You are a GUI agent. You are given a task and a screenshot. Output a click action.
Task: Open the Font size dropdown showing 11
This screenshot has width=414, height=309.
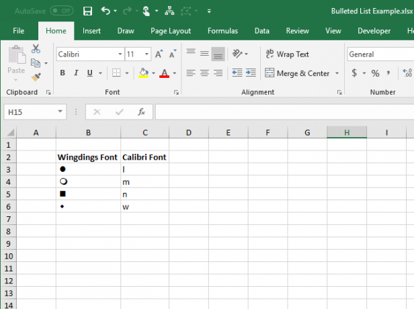tap(147, 54)
